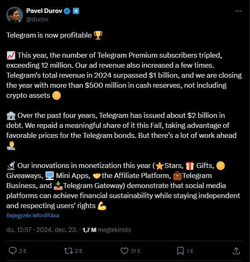Click the 31 E like count
Screen dimensions: 250x262
136,251
